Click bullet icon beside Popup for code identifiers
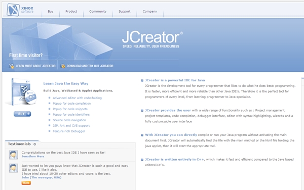This screenshot has width=304, height=190. 50,114
